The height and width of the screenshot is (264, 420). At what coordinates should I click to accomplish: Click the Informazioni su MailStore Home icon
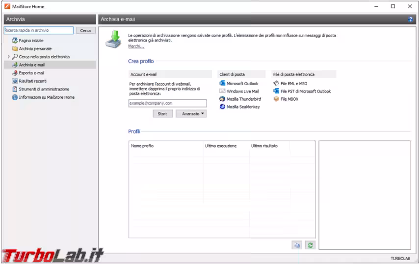point(15,97)
